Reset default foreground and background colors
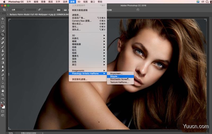Image resolution: width=212 pixels, height=134 pixels. pyautogui.click(x=1, y=102)
